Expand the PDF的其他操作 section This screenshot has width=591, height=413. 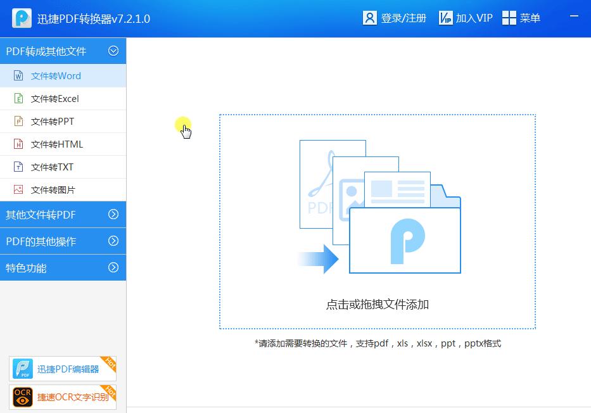tap(115, 241)
